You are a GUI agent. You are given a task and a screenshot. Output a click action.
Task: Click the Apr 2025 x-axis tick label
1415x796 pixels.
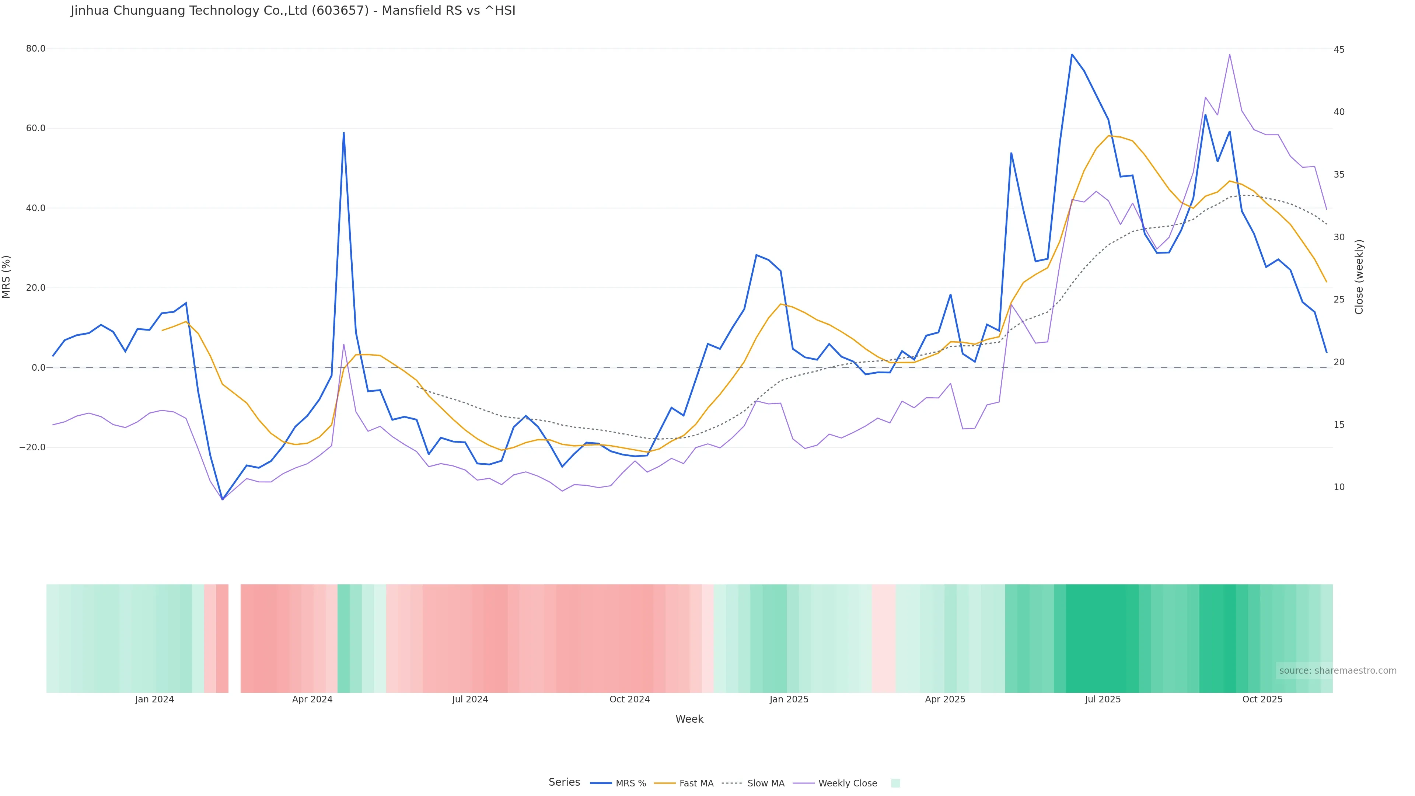coord(945,700)
